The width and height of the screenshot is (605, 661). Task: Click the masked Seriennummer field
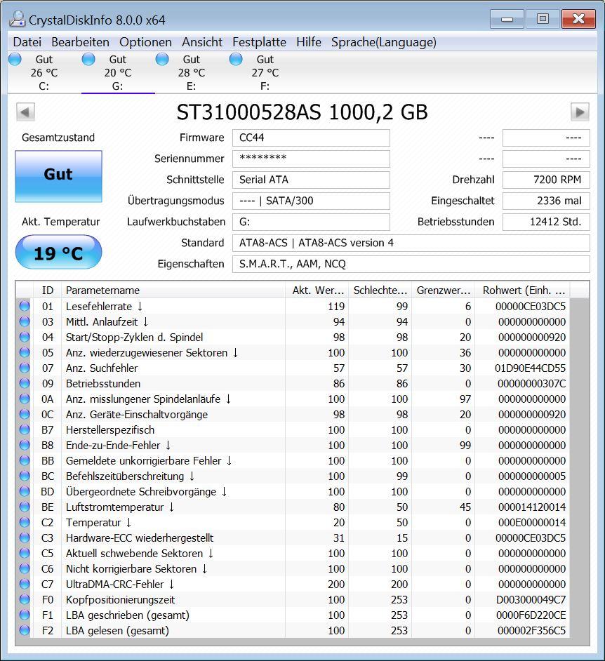click(x=311, y=159)
